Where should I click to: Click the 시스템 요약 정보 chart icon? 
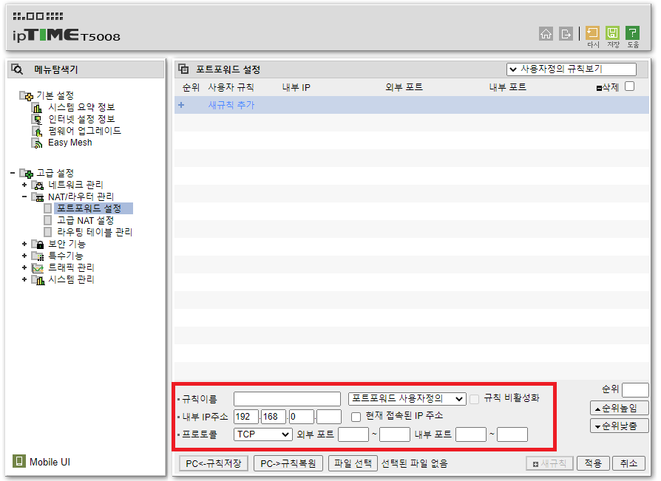(37, 108)
